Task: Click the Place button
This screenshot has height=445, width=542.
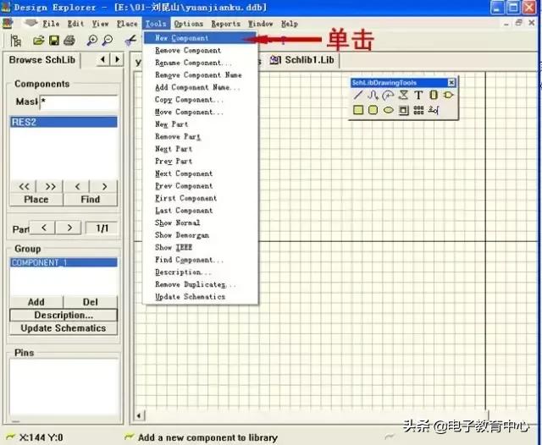Action: click(36, 200)
